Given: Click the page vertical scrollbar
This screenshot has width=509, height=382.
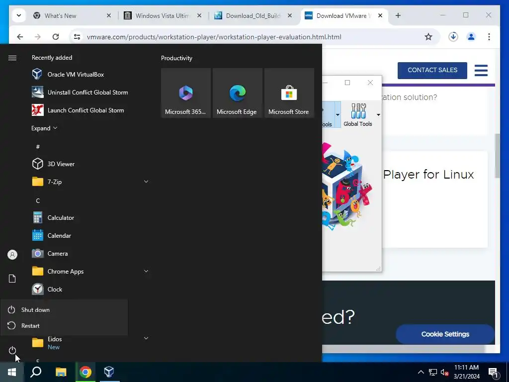Looking at the screenshot, I should [497, 156].
